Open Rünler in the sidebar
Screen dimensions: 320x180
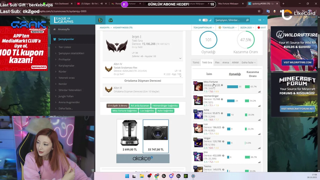coord(62,71)
